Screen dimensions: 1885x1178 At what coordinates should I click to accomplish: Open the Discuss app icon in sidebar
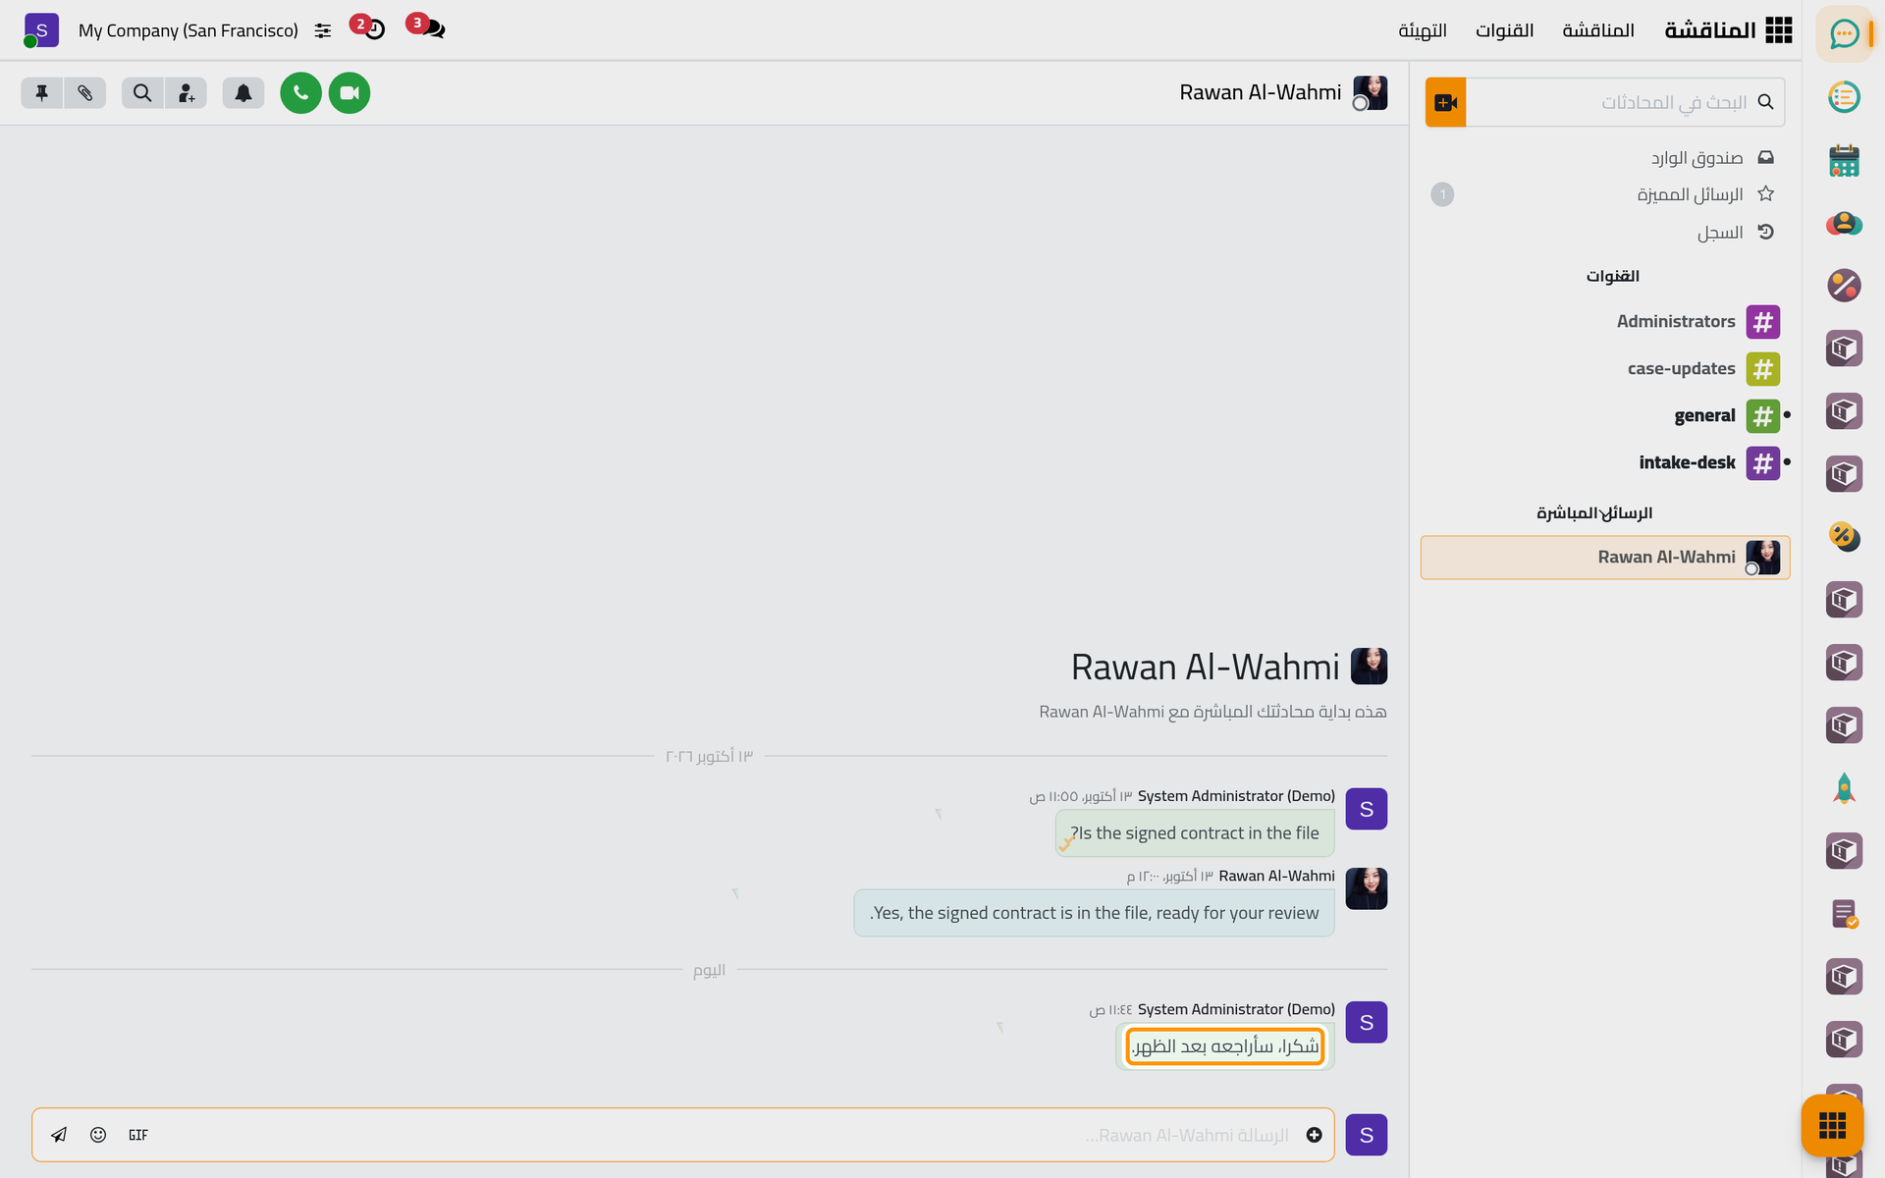coord(1844,34)
